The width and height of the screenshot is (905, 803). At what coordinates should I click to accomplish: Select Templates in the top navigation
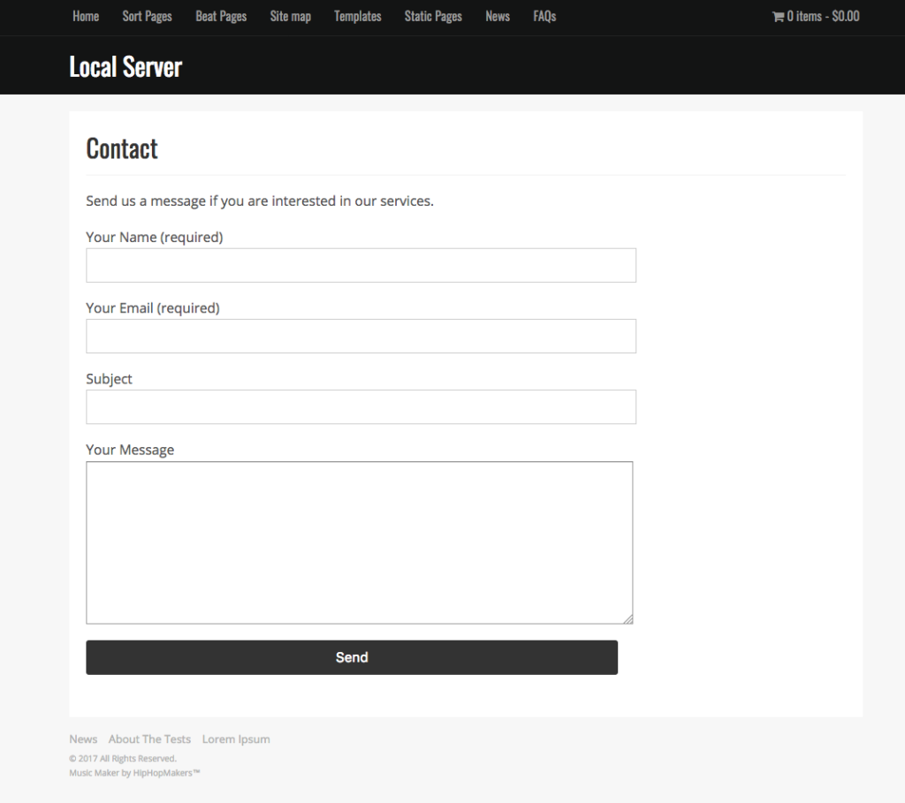point(357,16)
